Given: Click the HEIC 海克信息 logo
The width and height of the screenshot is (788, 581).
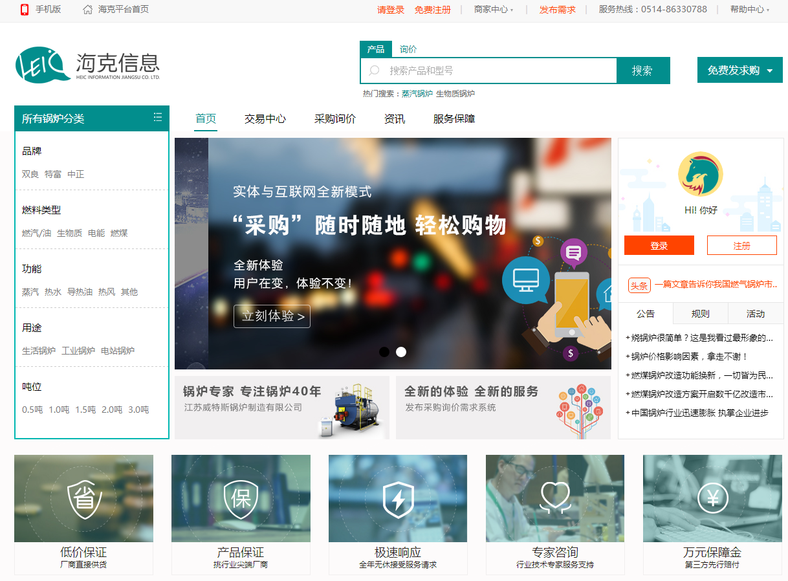Looking at the screenshot, I should click(87, 65).
